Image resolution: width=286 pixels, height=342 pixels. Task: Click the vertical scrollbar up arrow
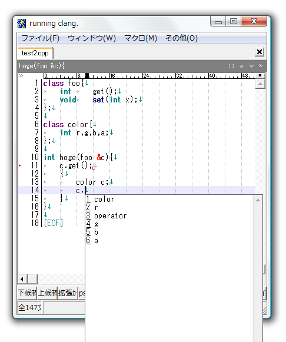point(260,84)
